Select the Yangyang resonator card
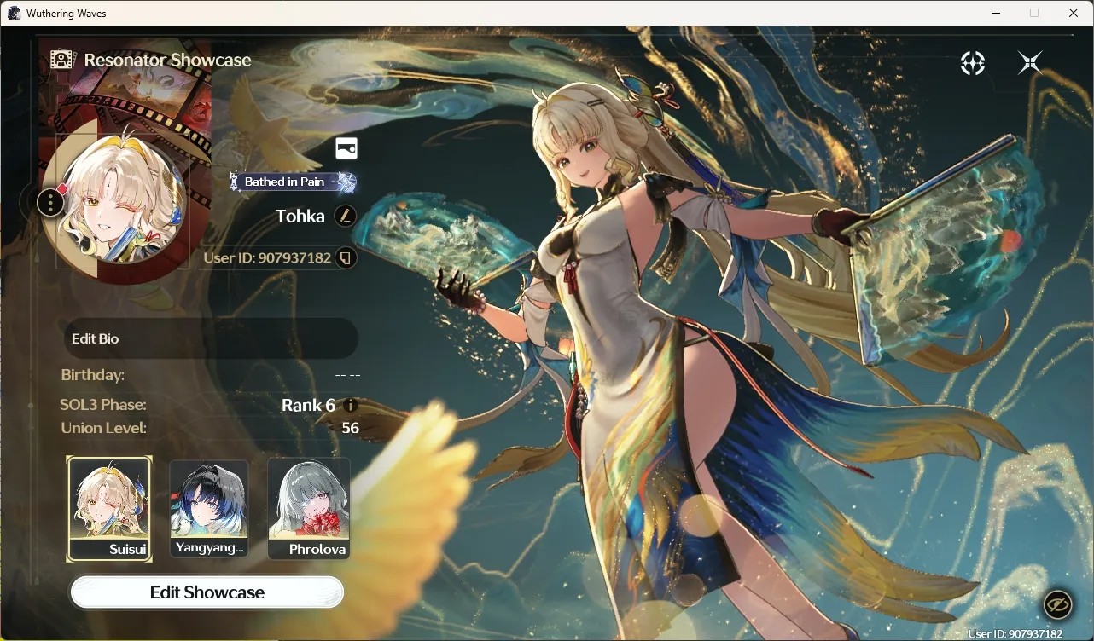 click(x=209, y=509)
